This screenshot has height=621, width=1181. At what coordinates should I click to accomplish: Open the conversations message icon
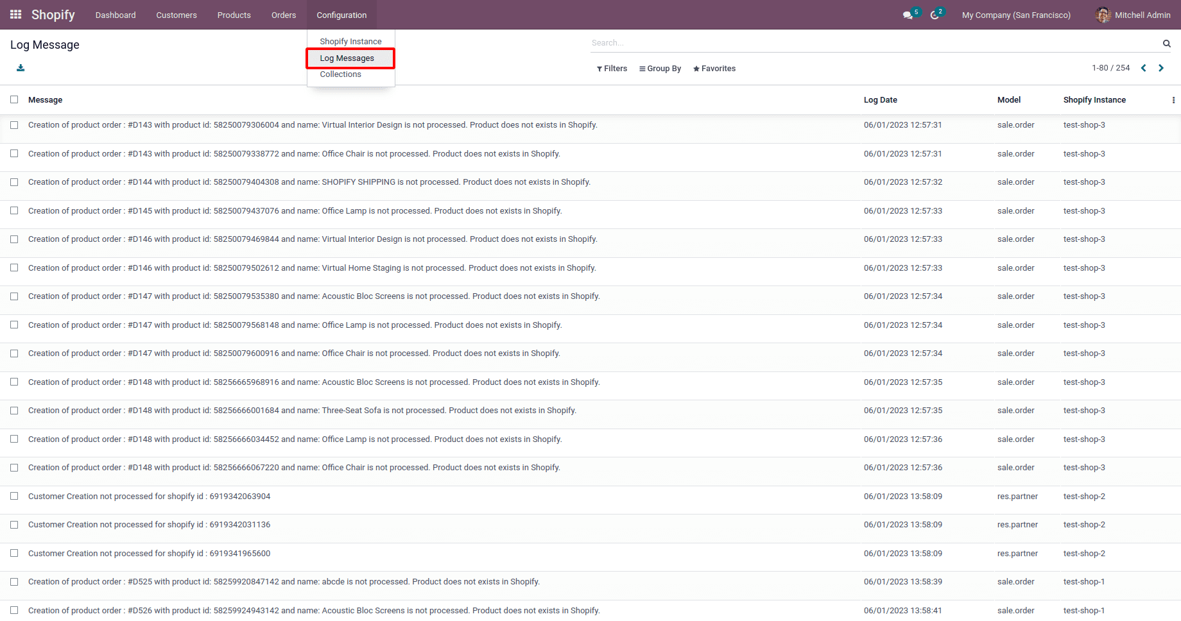pyautogui.click(x=908, y=15)
